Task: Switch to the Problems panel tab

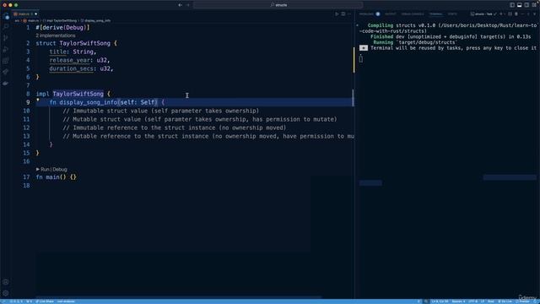Action: (366, 14)
